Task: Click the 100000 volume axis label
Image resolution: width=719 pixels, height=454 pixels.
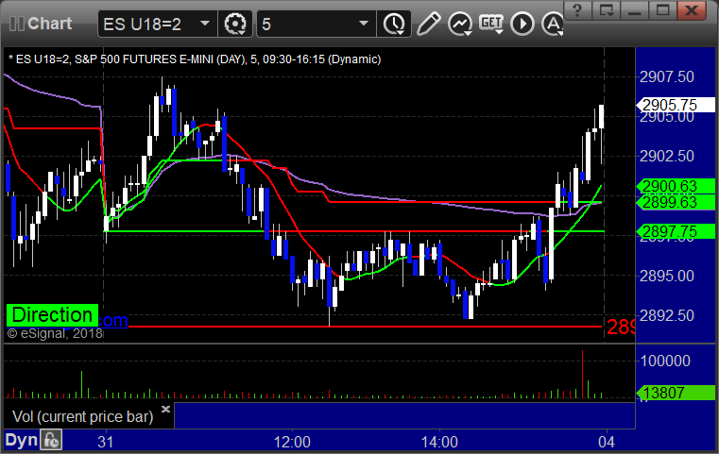Action: [665, 361]
